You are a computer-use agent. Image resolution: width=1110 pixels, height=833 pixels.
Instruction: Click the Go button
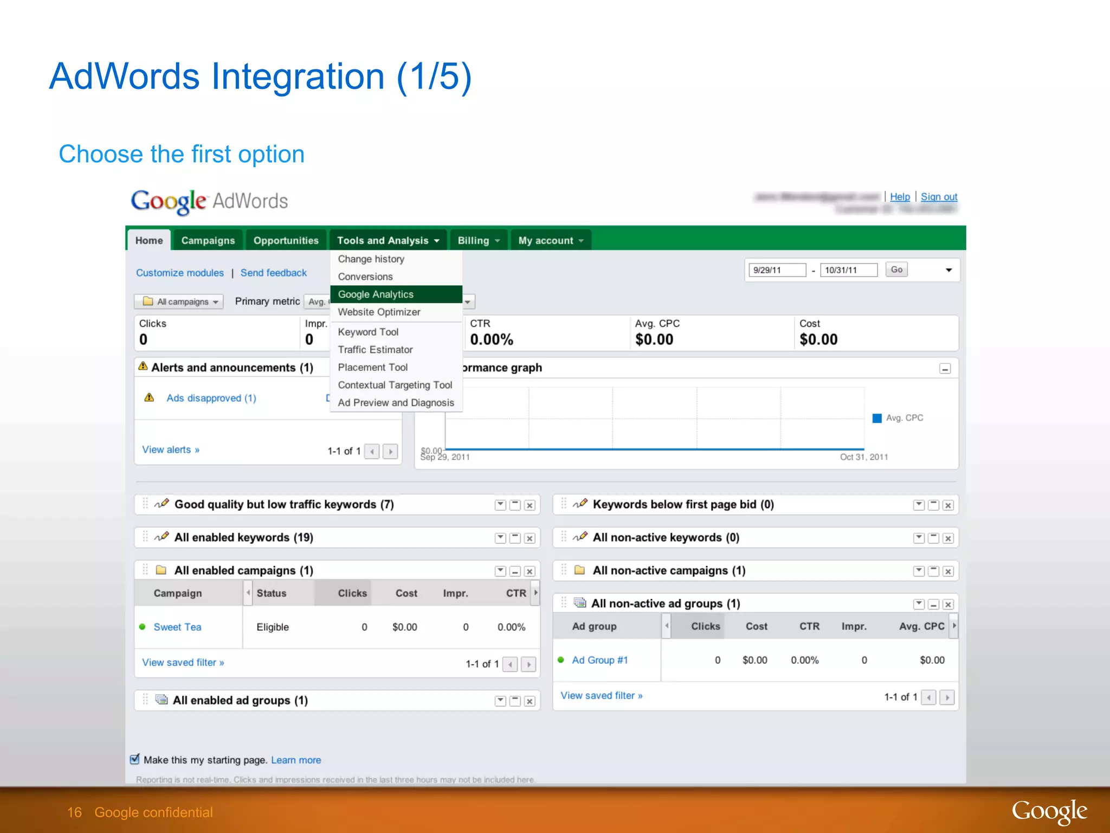(896, 270)
